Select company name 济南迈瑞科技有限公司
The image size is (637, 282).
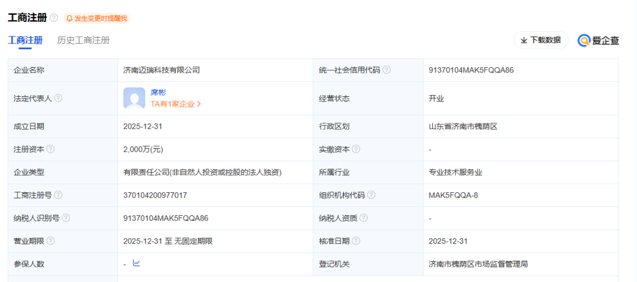coord(162,70)
